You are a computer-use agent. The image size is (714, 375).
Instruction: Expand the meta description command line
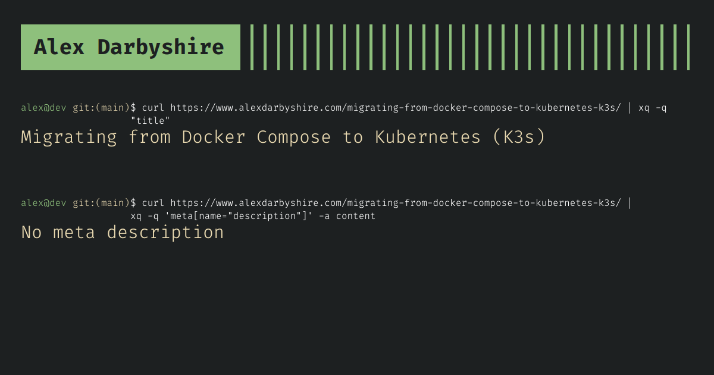(252, 215)
